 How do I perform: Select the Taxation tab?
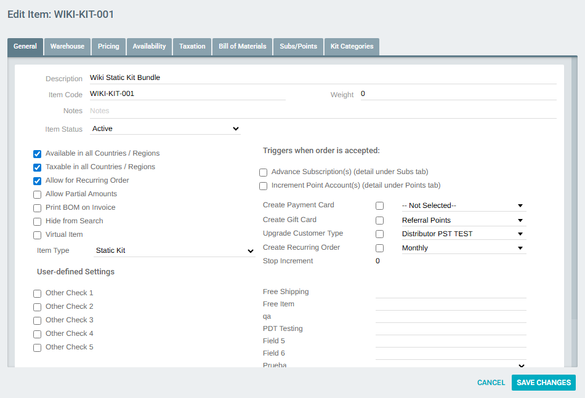pyautogui.click(x=192, y=46)
